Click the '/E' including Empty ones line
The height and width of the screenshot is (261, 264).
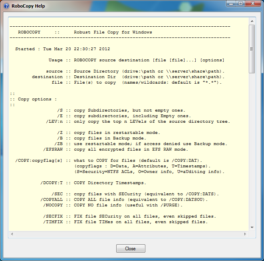point(124,116)
